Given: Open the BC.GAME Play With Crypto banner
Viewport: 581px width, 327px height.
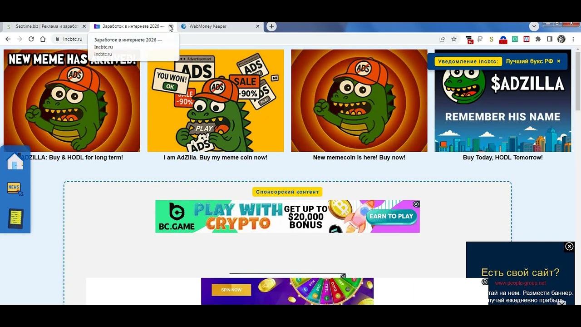Looking at the screenshot, I should (x=287, y=217).
